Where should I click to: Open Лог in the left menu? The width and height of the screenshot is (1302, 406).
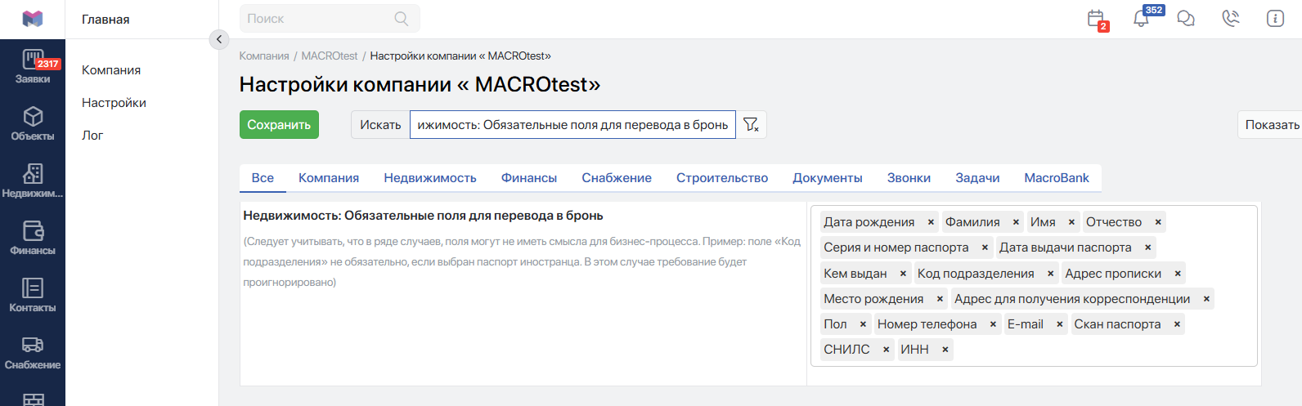[x=92, y=136]
